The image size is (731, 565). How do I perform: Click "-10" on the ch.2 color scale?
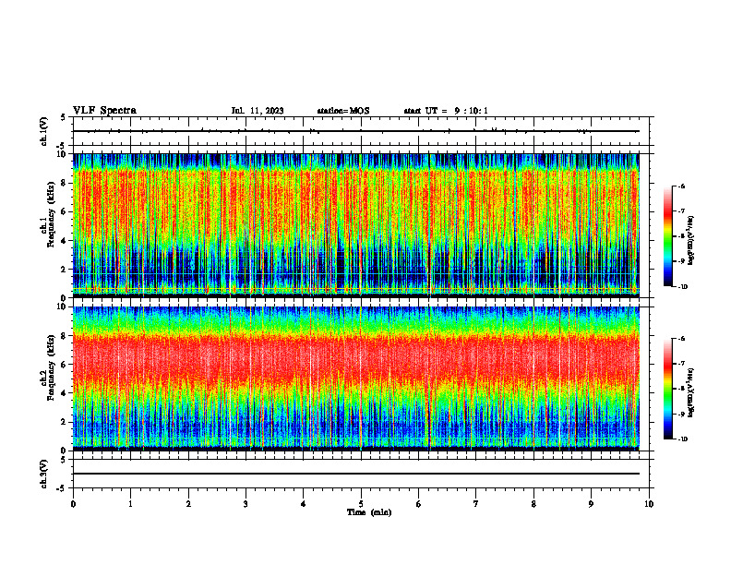click(x=682, y=439)
